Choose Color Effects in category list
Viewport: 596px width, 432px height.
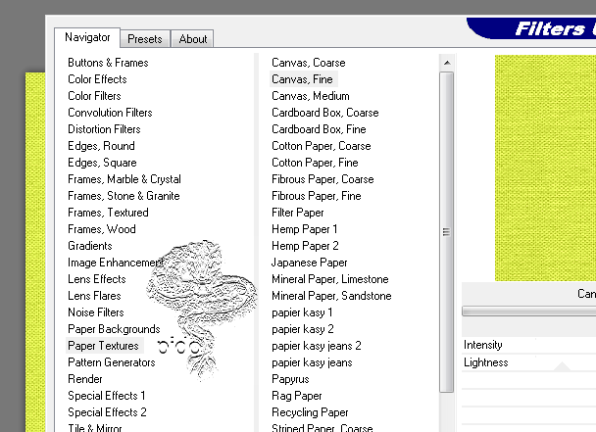(x=97, y=79)
